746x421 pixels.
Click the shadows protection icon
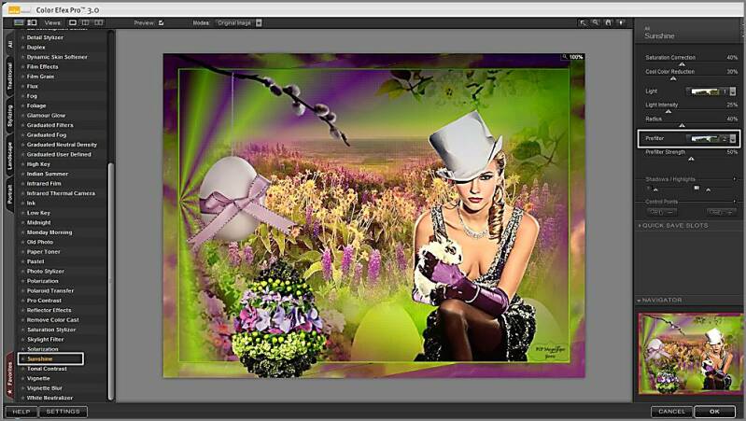click(648, 189)
